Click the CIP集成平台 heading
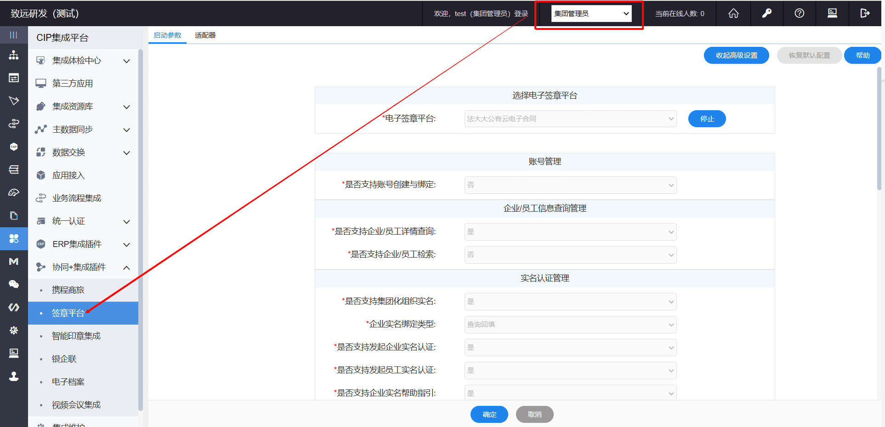 pyautogui.click(x=62, y=38)
